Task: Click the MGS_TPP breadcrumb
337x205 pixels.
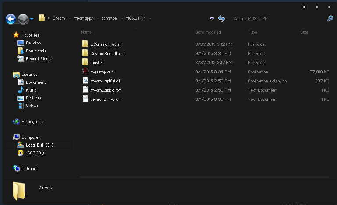Action: (135, 18)
